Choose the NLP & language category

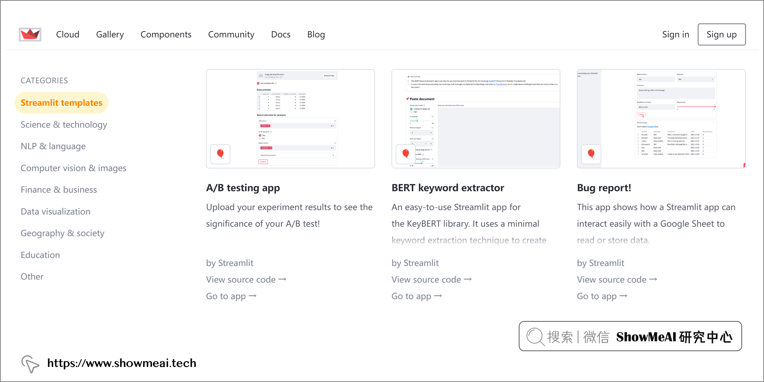coord(53,146)
